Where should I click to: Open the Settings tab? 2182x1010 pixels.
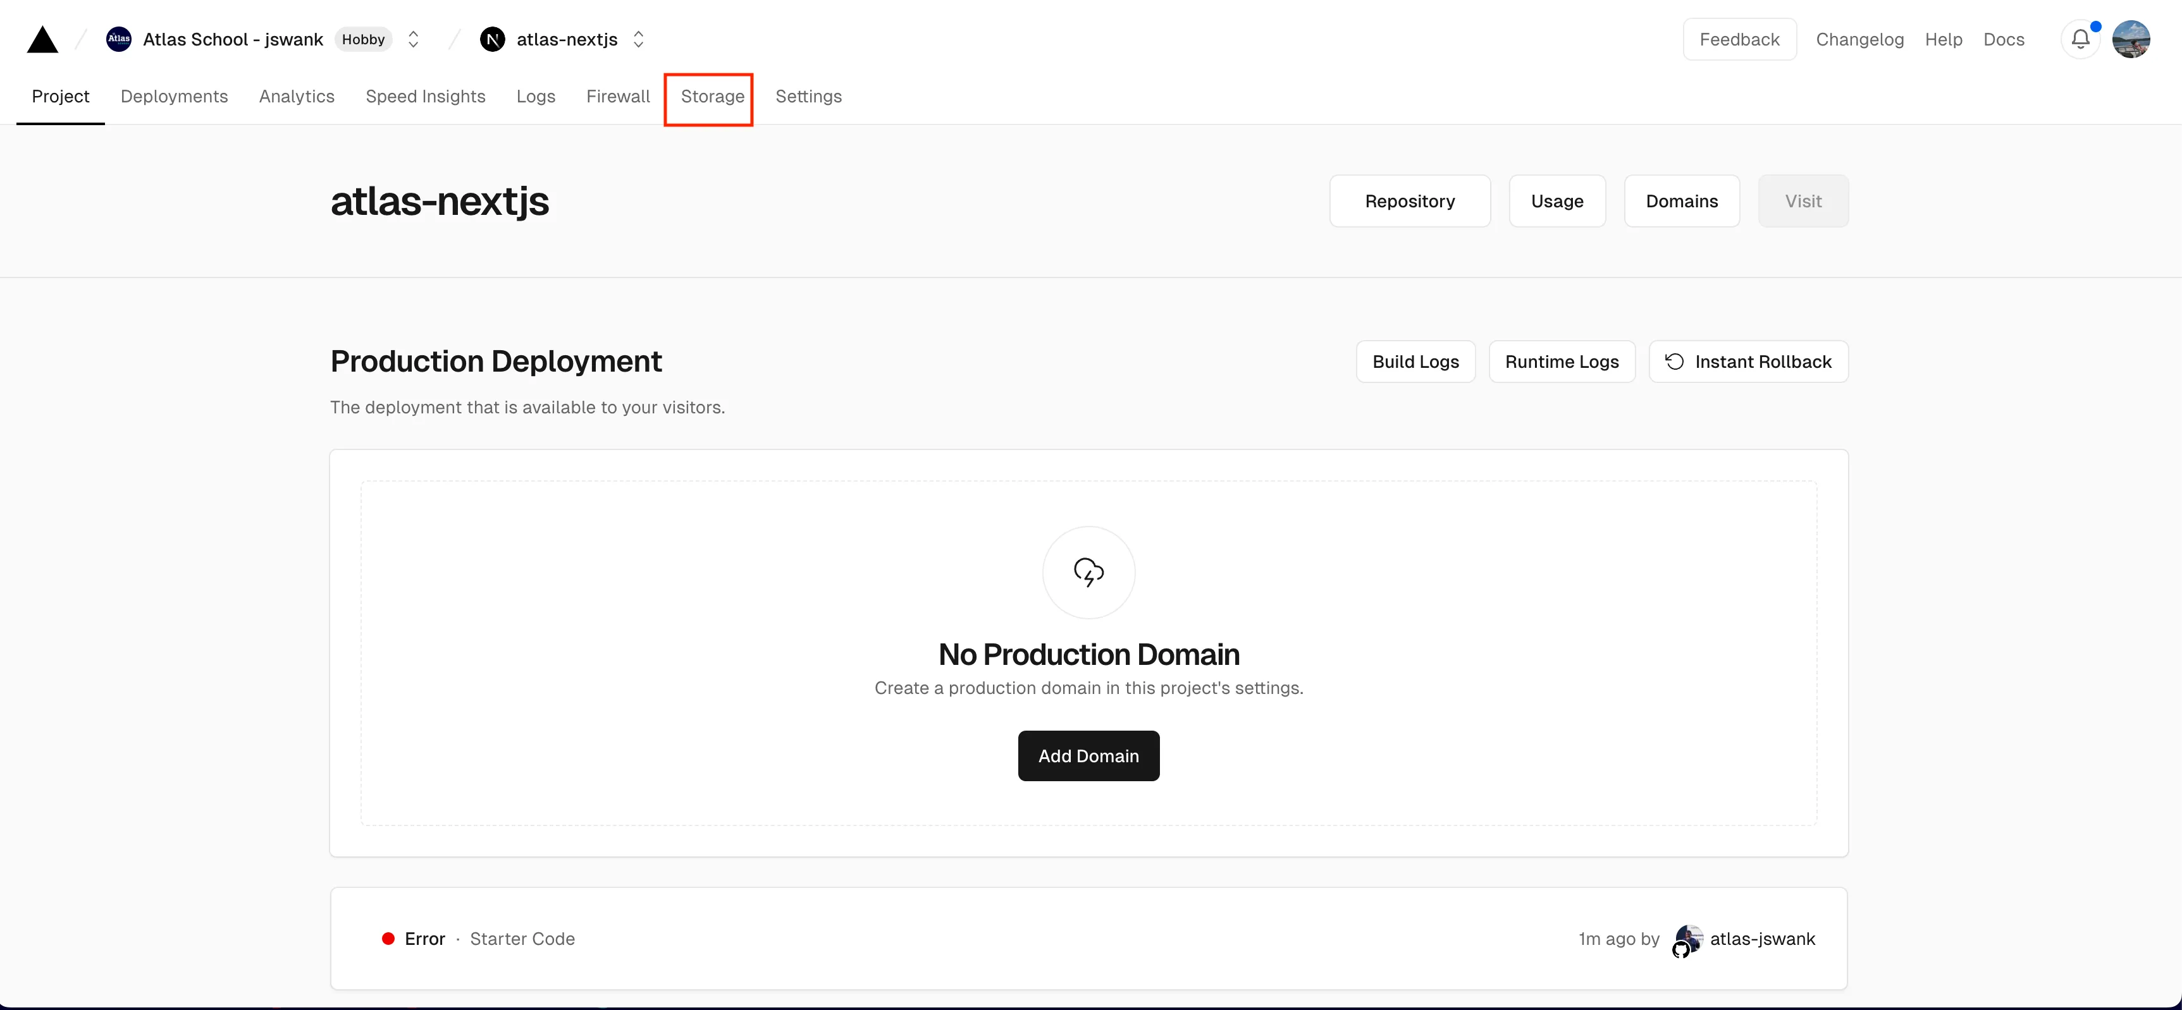(809, 97)
